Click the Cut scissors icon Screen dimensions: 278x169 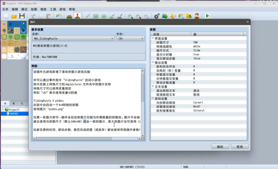(32, 16)
